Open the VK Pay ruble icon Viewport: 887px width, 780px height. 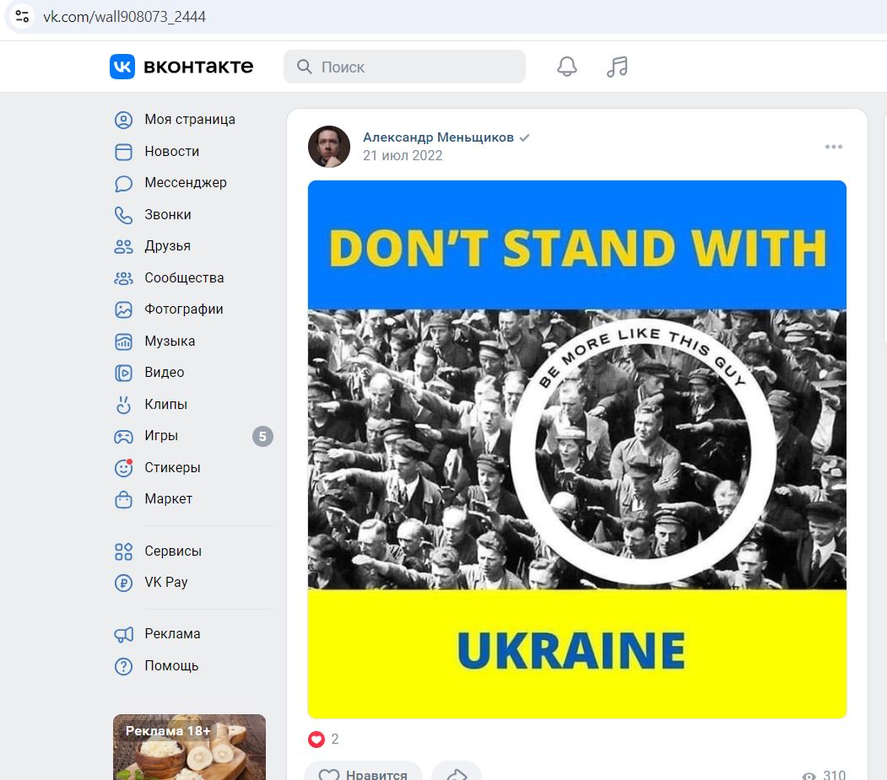click(x=123, y=583)
